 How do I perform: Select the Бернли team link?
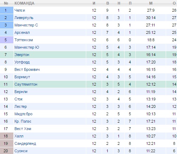click(21, 92)
